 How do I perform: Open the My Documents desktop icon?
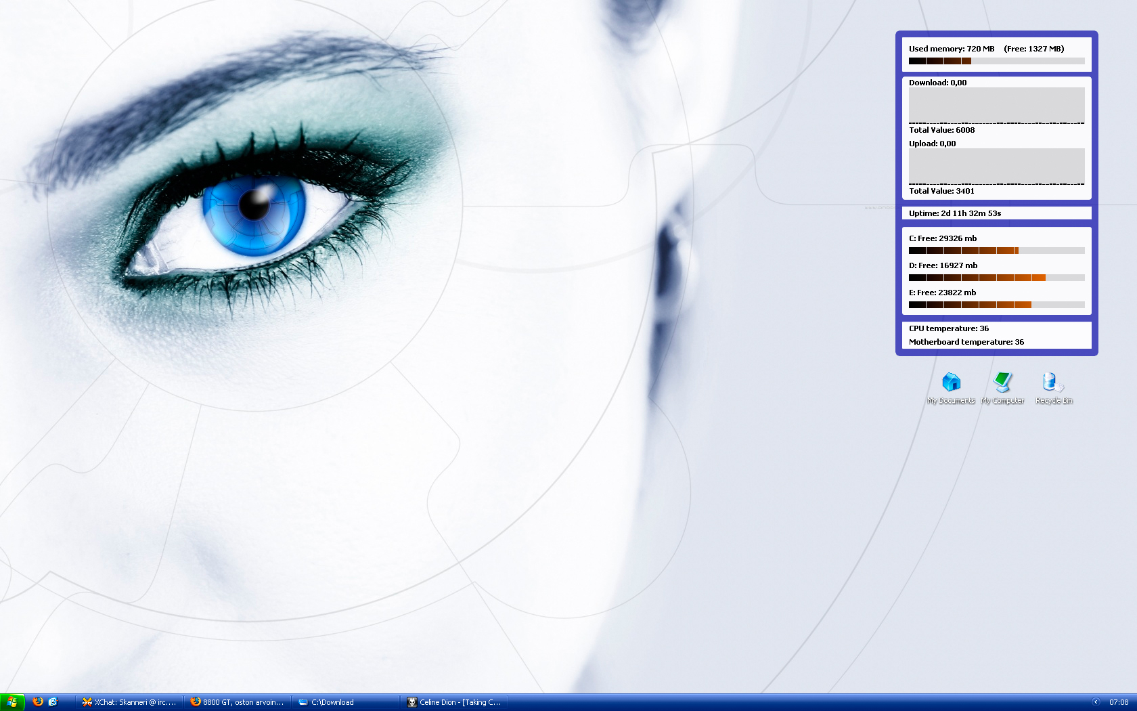(951, 388)
